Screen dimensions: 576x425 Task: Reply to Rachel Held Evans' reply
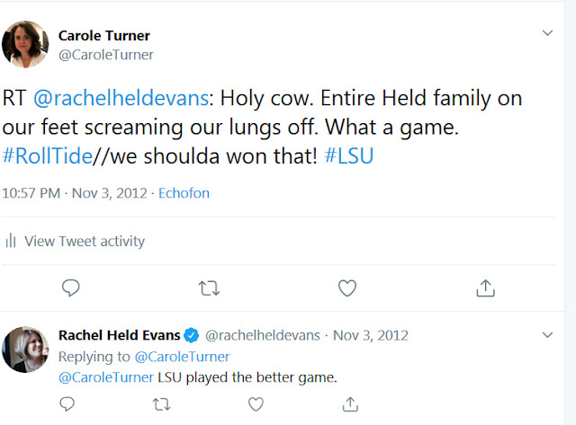click(x=67, y=405)
